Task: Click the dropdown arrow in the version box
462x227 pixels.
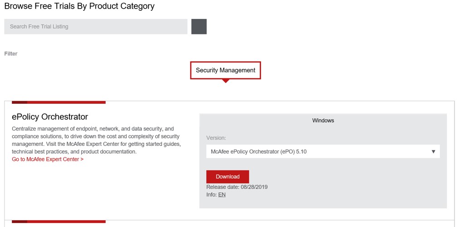Action: pyautogui.click(x=433, y=152)
